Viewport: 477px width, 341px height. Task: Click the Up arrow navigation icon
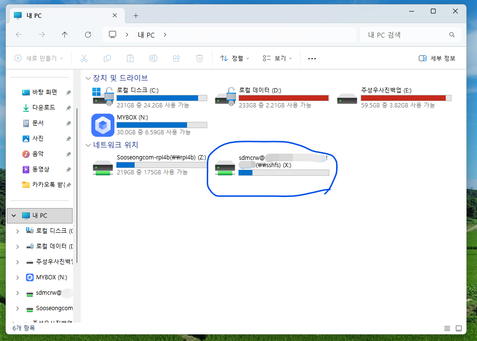[x=65, y=35]
